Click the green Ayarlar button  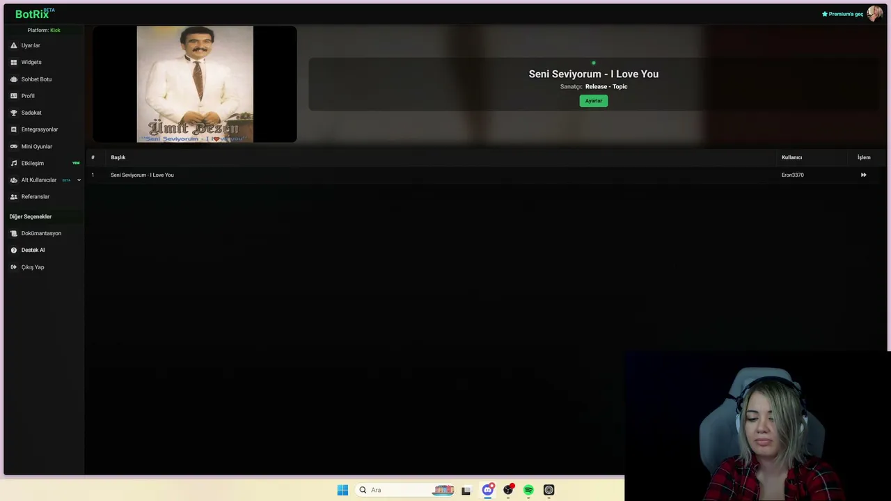click(593, 101)
